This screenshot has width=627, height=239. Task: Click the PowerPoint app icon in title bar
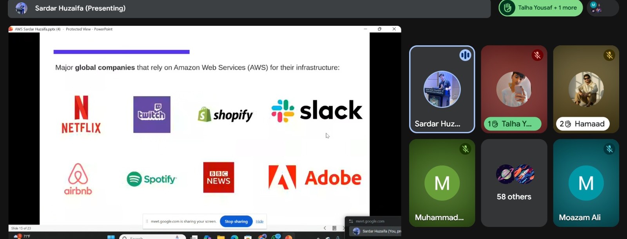click(11, 29)
